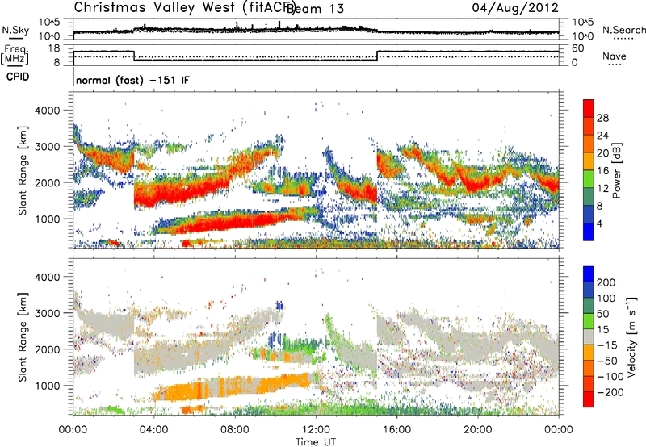The height and width of the screenshot is (447, 646).
Task: Pick the light green 12–16 dB power segment
Action: [x=589, y=179]
